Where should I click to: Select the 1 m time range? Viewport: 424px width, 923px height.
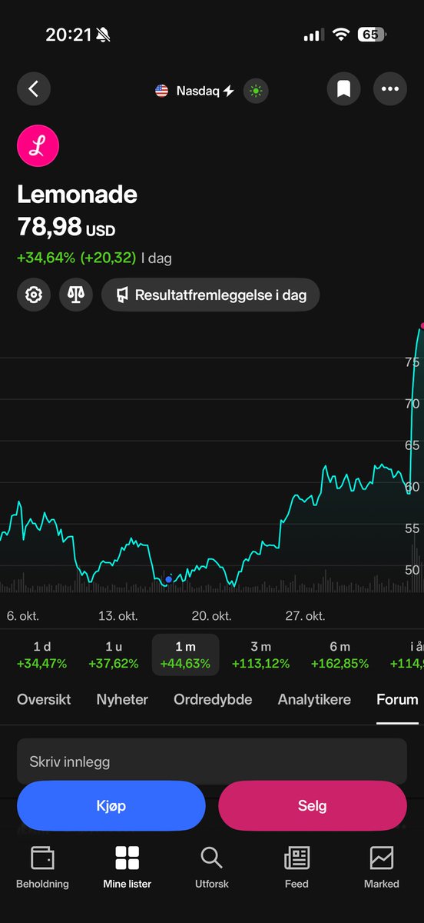[186, 655]
